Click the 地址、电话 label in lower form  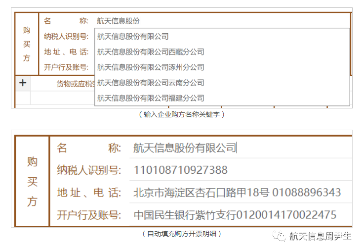pos(89,193)
